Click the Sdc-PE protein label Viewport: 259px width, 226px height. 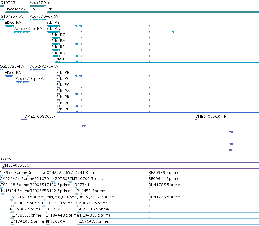[63, 73]
